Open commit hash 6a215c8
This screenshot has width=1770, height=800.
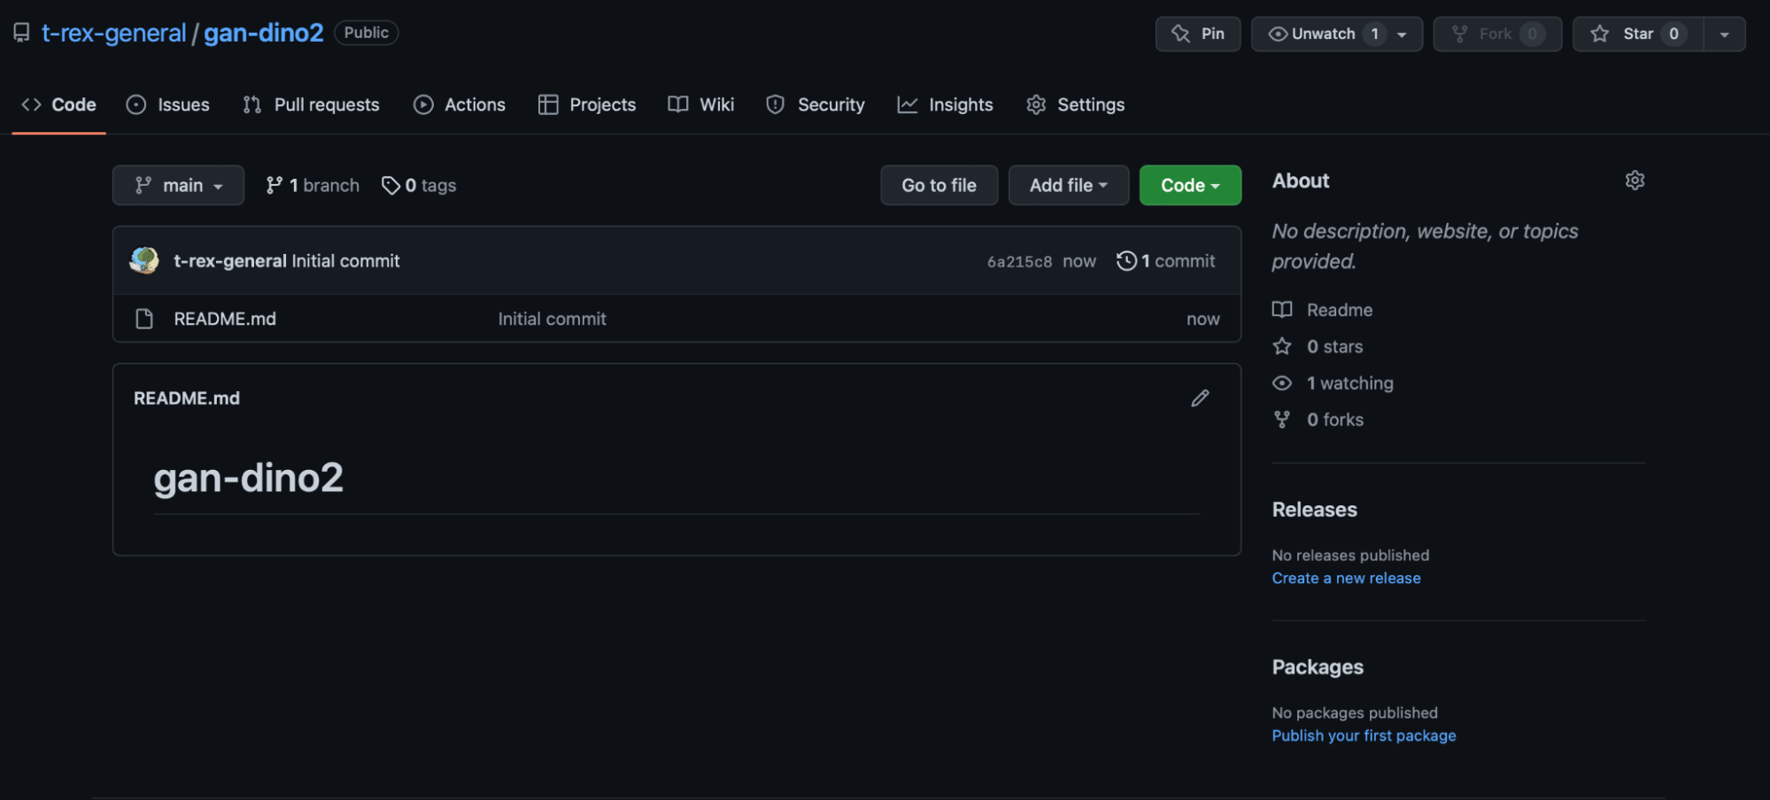click(1019, 262)
